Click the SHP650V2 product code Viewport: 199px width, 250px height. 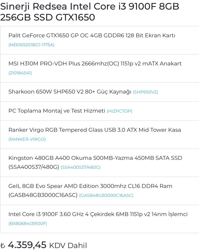tap(145, 92)
